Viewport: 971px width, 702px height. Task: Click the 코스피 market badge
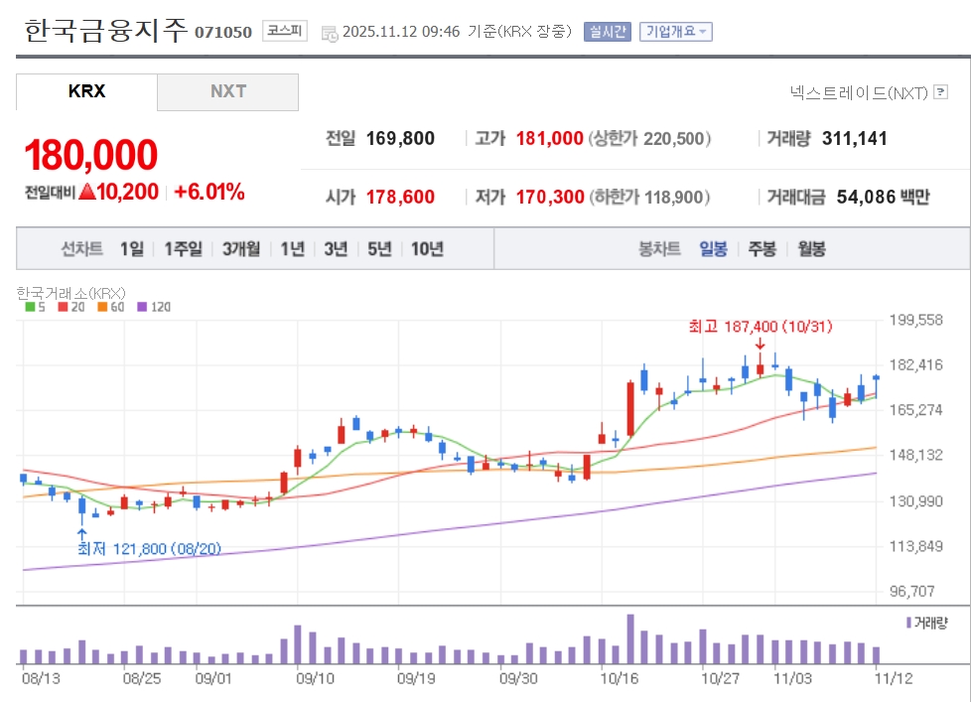coord(286,32)
